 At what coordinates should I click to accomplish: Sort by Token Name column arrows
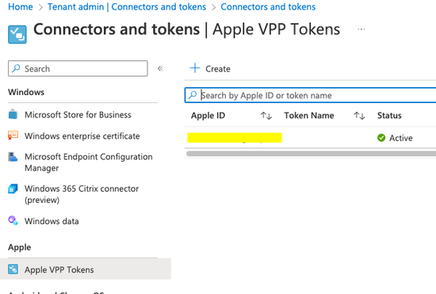(x=359, y=116)
